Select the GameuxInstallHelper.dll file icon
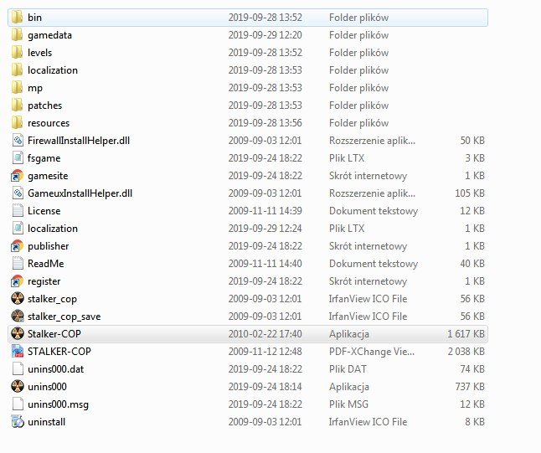The height and width of the screenshot is (453, 541). click(x=18, y=193)
